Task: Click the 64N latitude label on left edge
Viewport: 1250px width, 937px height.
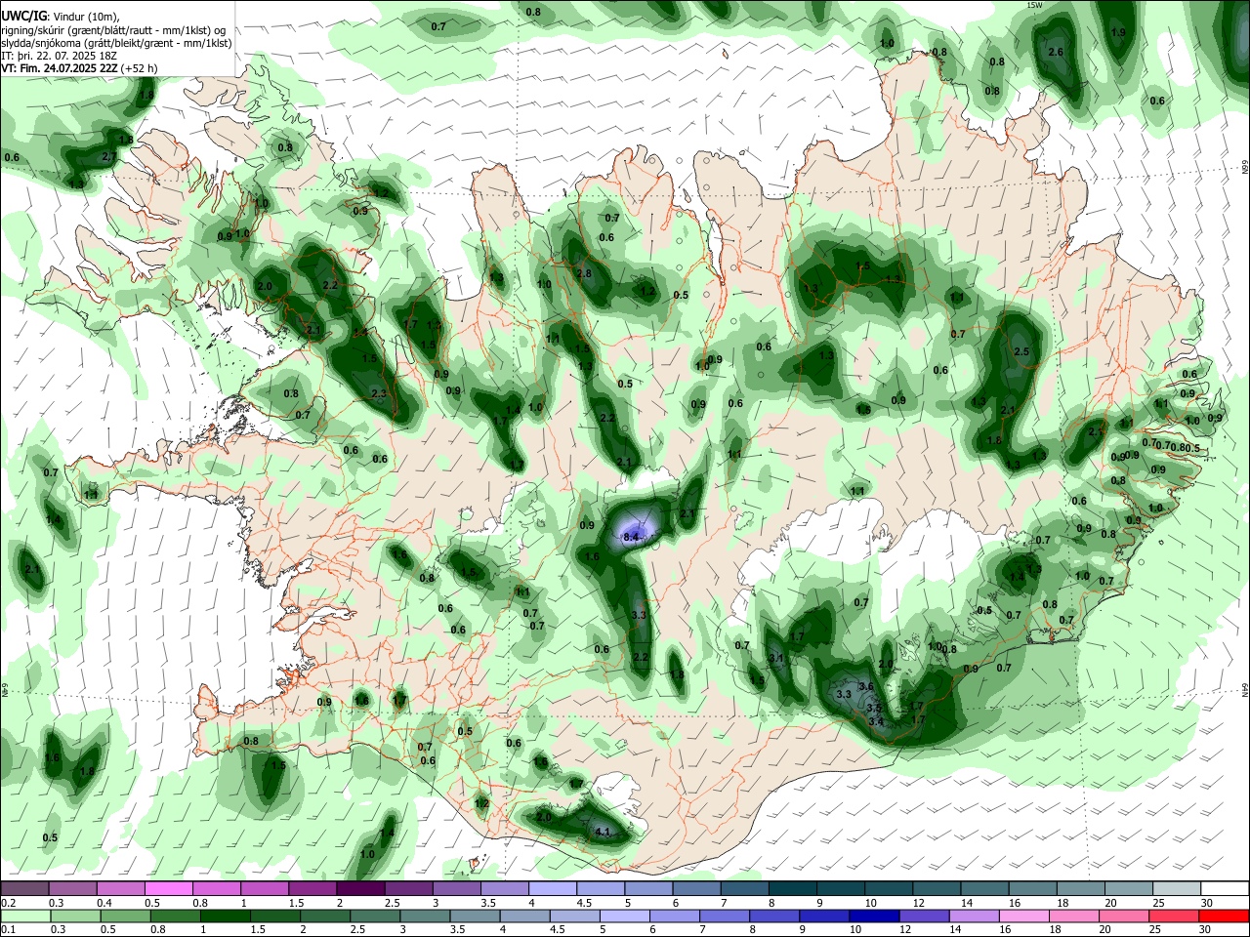Action: tap(5, 689)
